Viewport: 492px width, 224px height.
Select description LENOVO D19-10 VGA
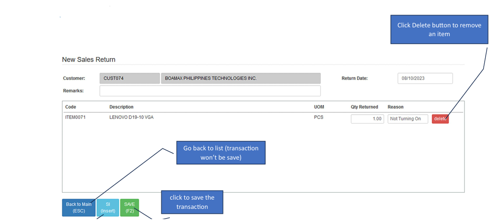coord(132,118)
